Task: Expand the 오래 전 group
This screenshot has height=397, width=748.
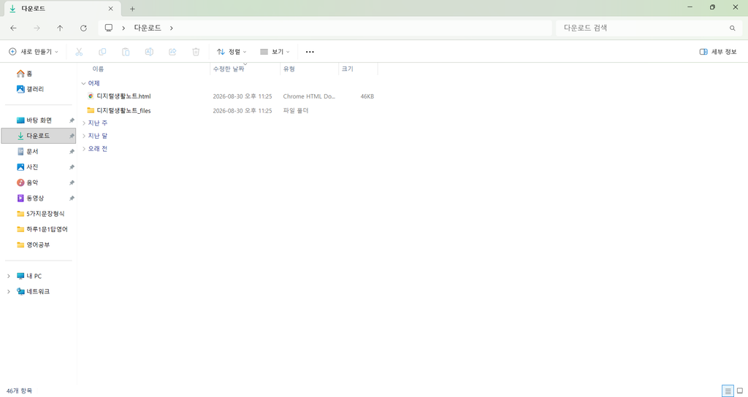Action: point(84,149)
